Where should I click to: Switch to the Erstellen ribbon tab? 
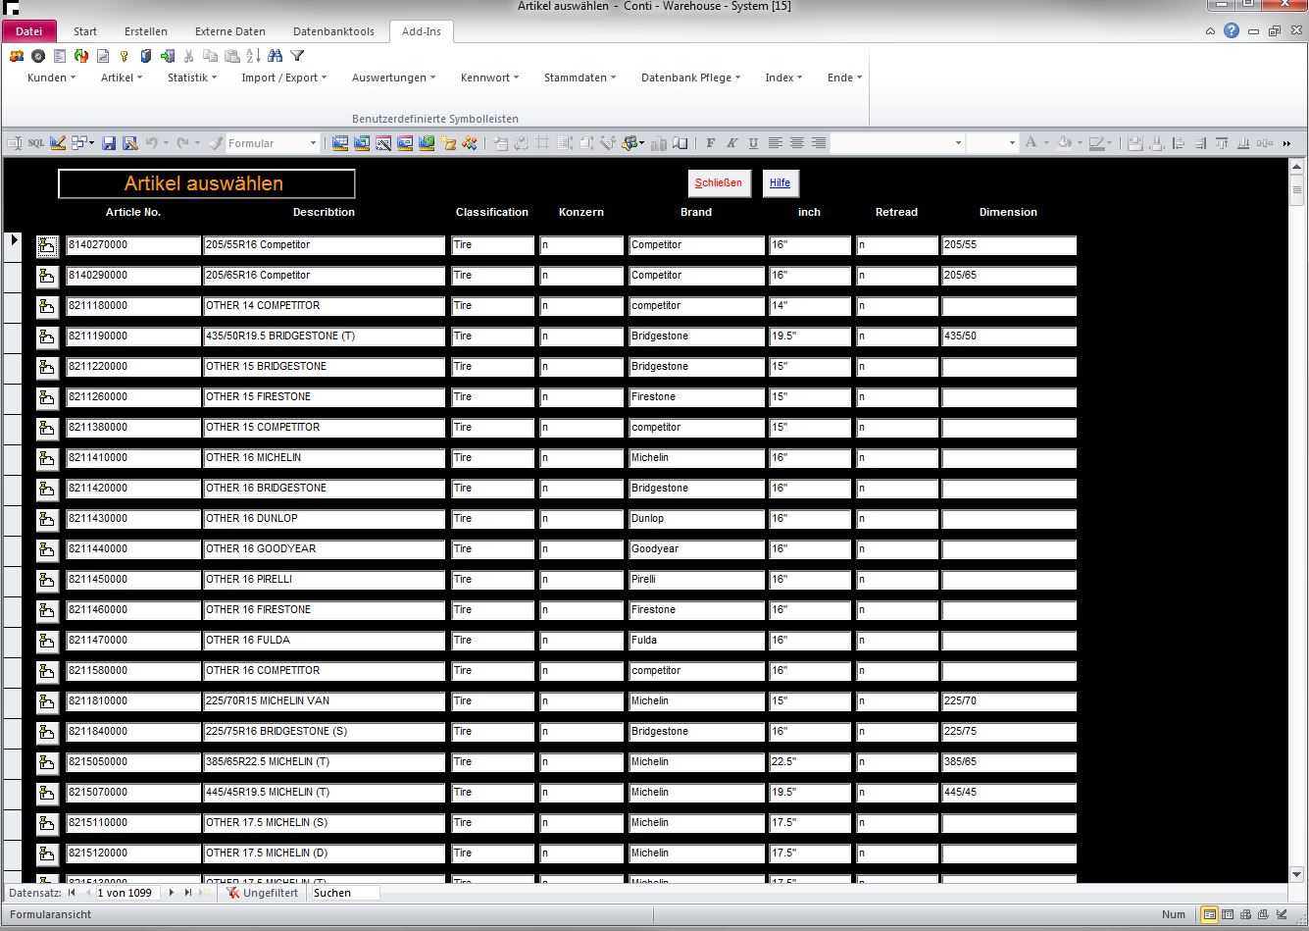click(146, 31)
